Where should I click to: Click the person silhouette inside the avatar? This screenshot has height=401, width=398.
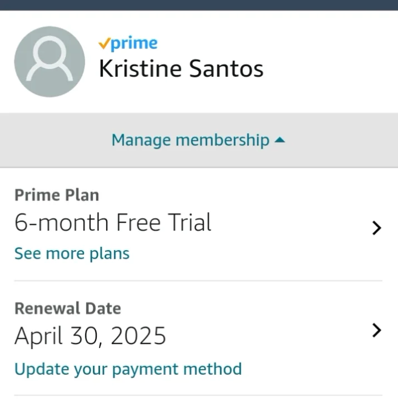(49, 58)
